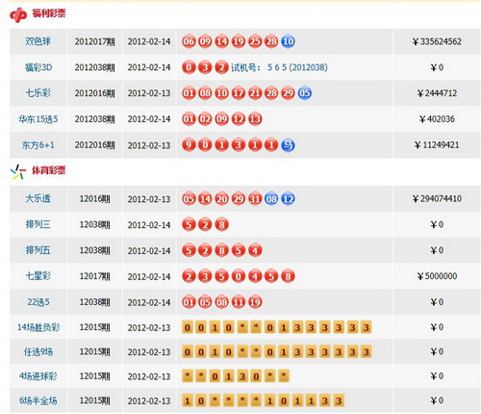
Task: Click blue ball 12 in 大乐透 row
Action: [288, 199]
